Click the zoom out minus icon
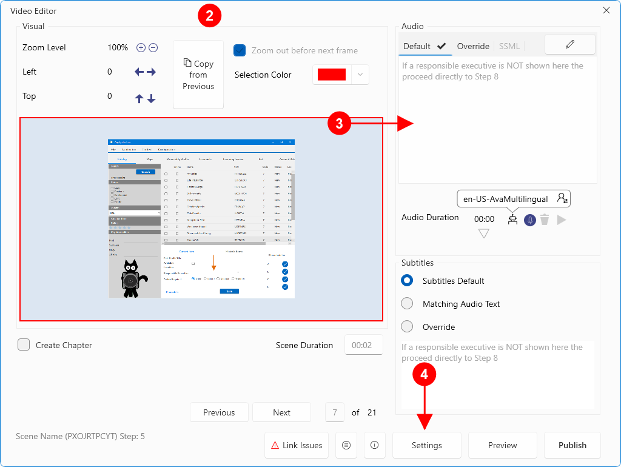This screenshot has width=621, height=467. pos(153,47)
